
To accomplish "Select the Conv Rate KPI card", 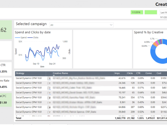I will (x=6, y=84).
